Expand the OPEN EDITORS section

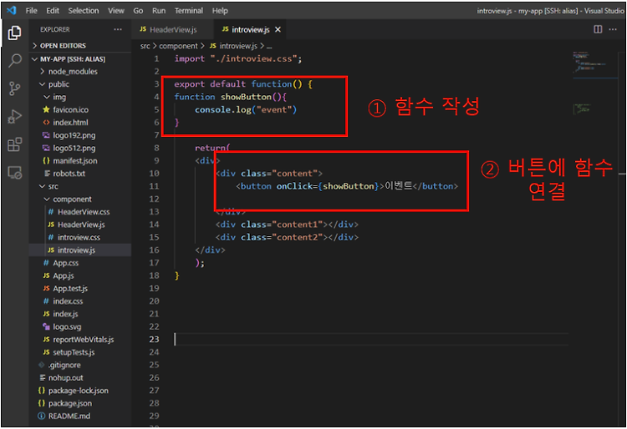[80, 46]
